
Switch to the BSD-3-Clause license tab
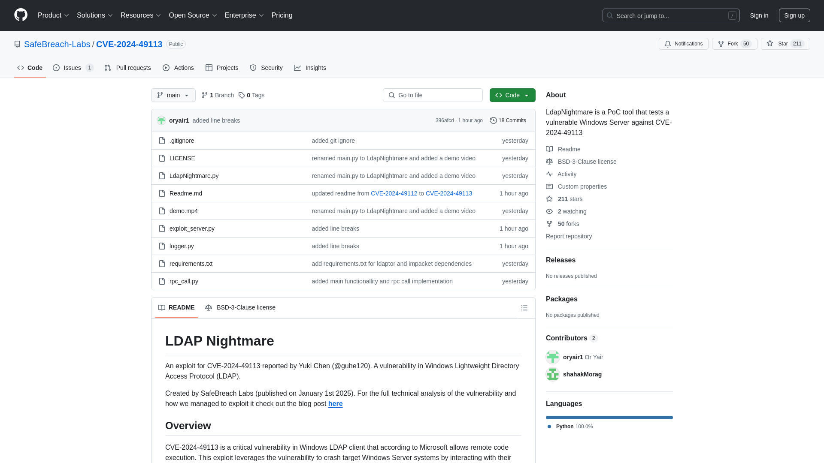pos(240,308)
